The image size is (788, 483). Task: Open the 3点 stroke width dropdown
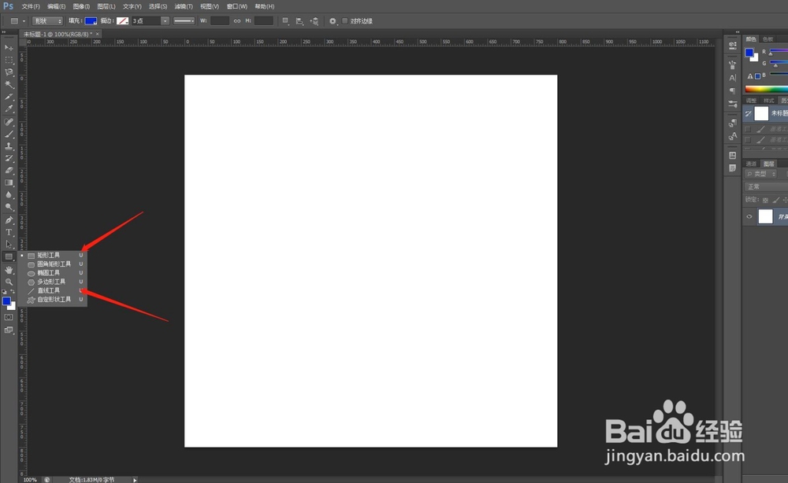point(165,21)
